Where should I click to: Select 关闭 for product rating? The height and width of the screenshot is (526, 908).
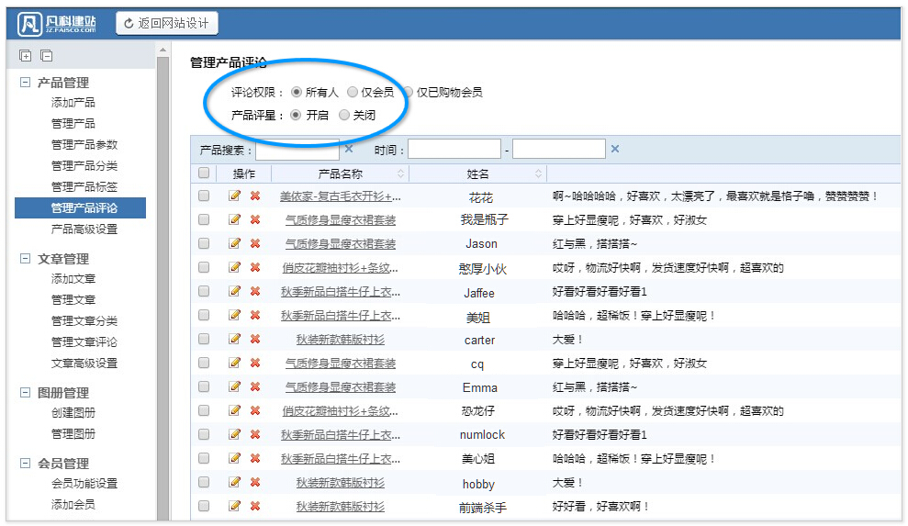[x=344, y=116]
